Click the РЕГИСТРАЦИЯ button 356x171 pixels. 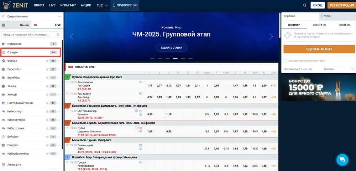tap(342, 5)
